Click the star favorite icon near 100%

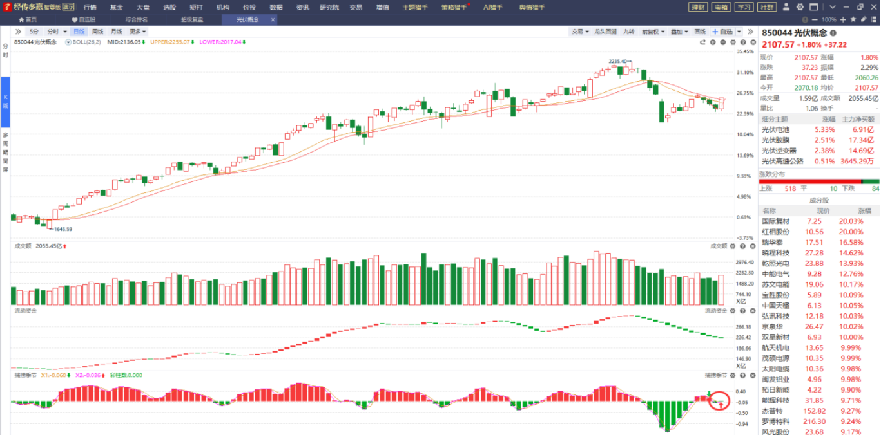(852, 20)
